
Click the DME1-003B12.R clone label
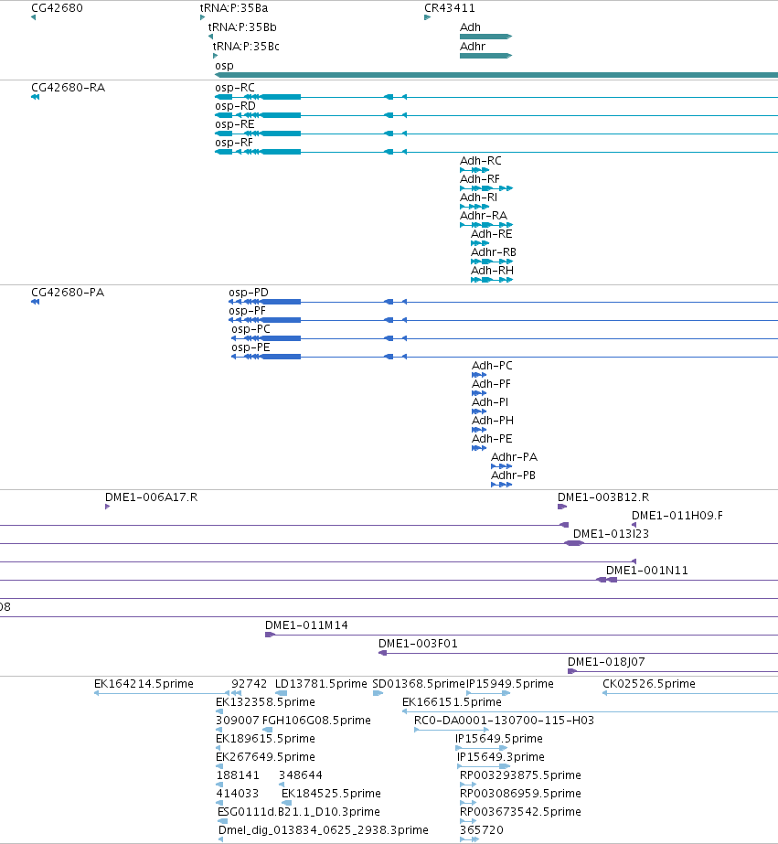603,497
